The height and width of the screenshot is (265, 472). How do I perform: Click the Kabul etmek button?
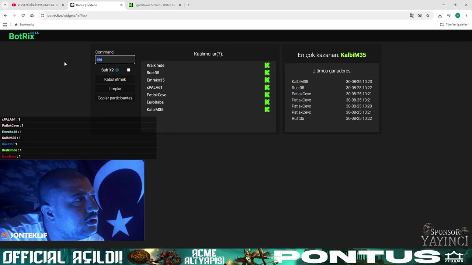point(115,79)
